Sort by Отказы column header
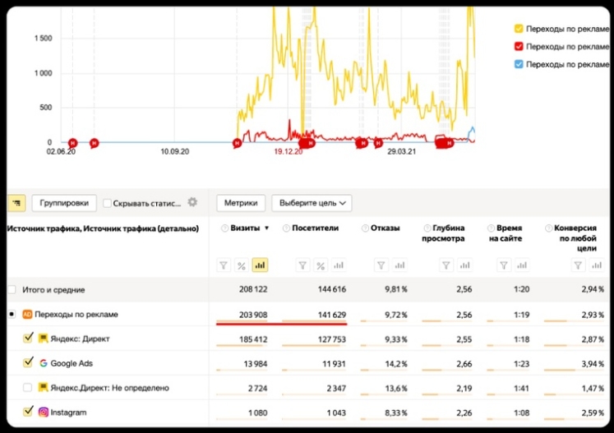Viewport: 614px width, 433px height. 385,228
